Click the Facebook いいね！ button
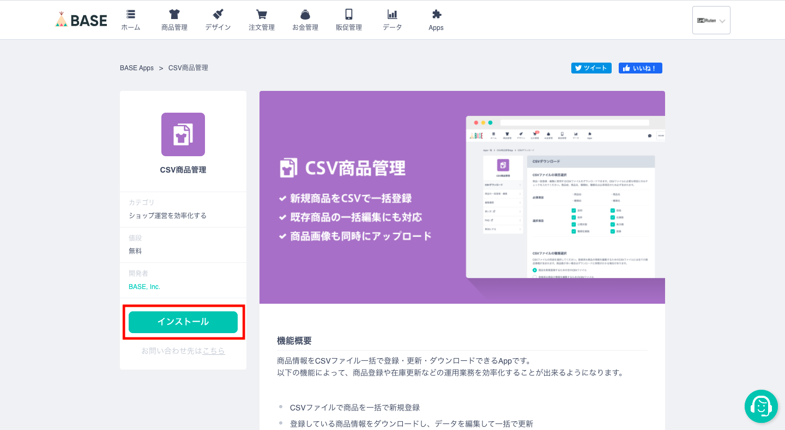 point(641,68)
